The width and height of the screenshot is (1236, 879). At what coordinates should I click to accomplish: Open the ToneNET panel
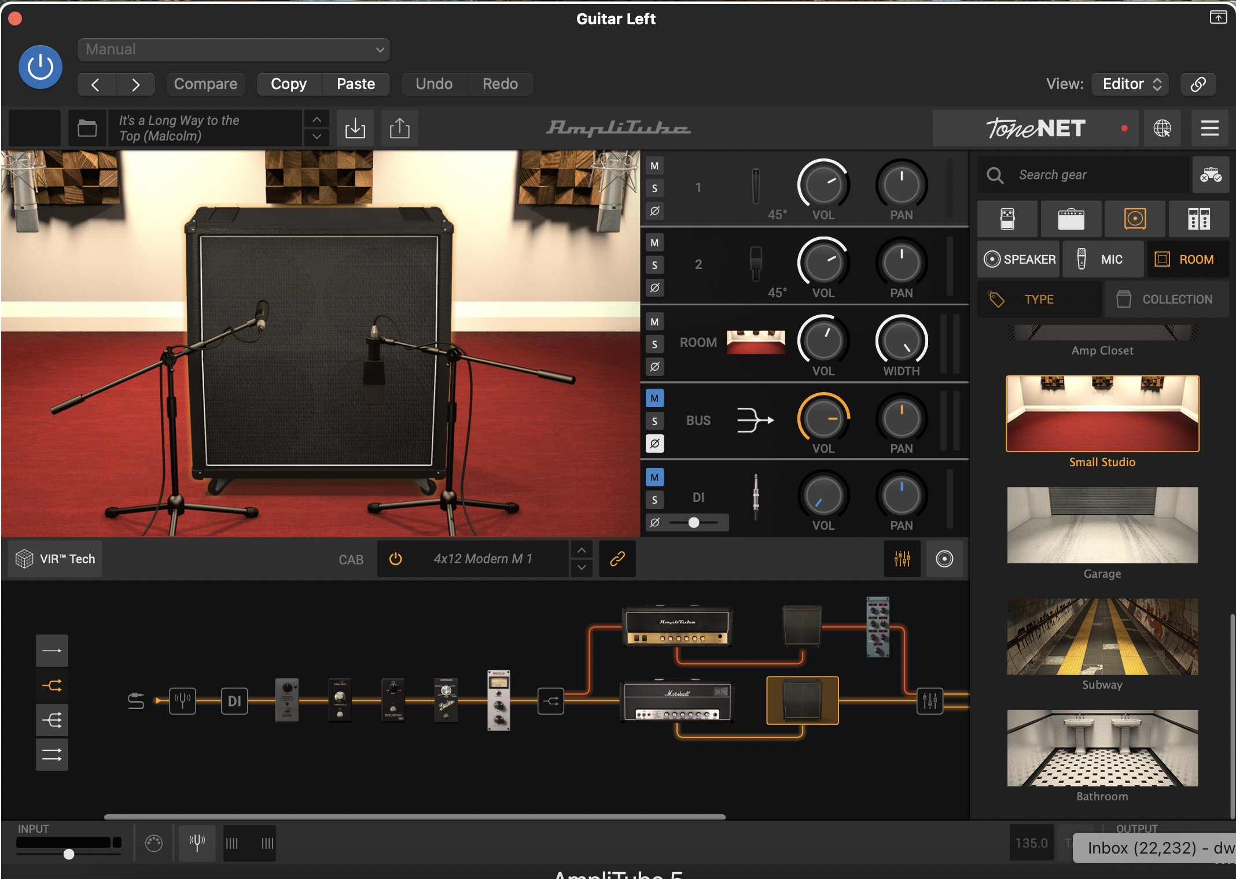tap(1035, 128)
